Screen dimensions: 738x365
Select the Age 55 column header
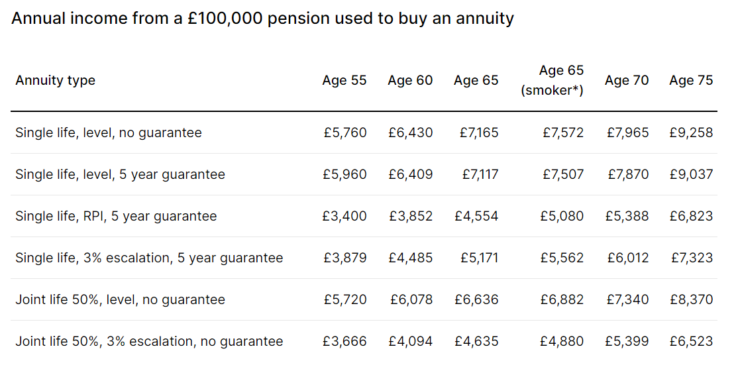pos(344,80)
